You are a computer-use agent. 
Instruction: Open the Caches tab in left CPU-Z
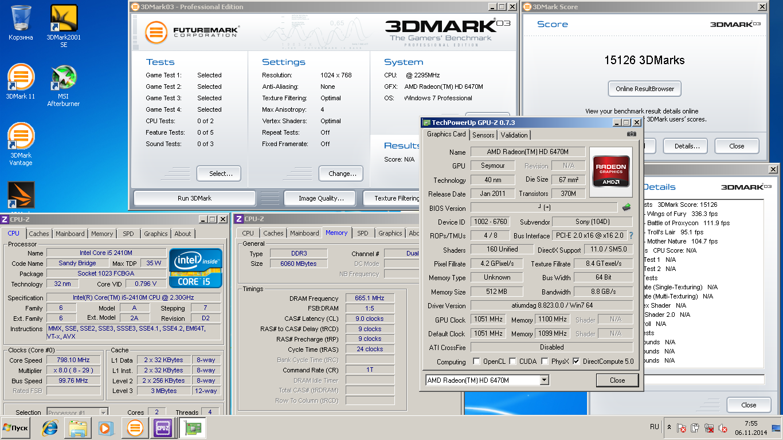39,234
